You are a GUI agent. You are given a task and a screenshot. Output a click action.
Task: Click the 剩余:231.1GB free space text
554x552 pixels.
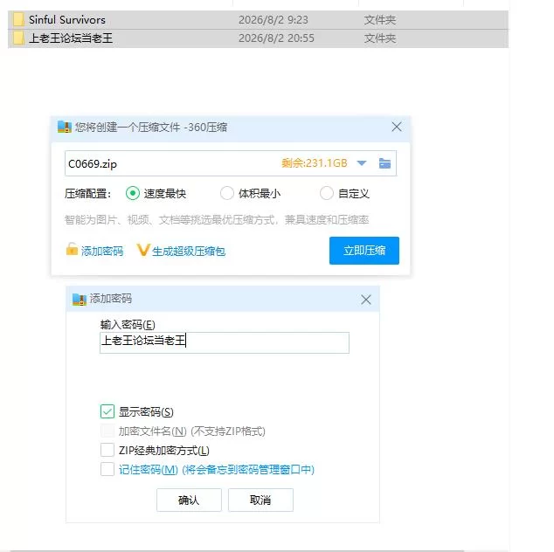[314, 163]
